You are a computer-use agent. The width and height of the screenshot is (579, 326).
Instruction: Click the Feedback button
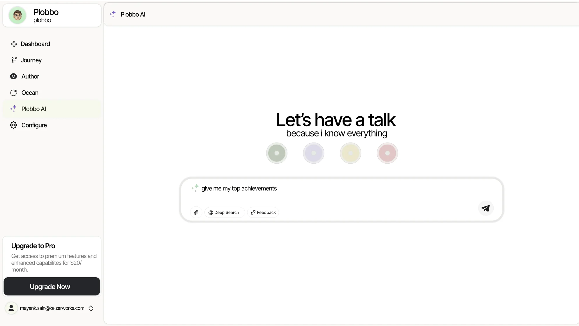[263, 212]
